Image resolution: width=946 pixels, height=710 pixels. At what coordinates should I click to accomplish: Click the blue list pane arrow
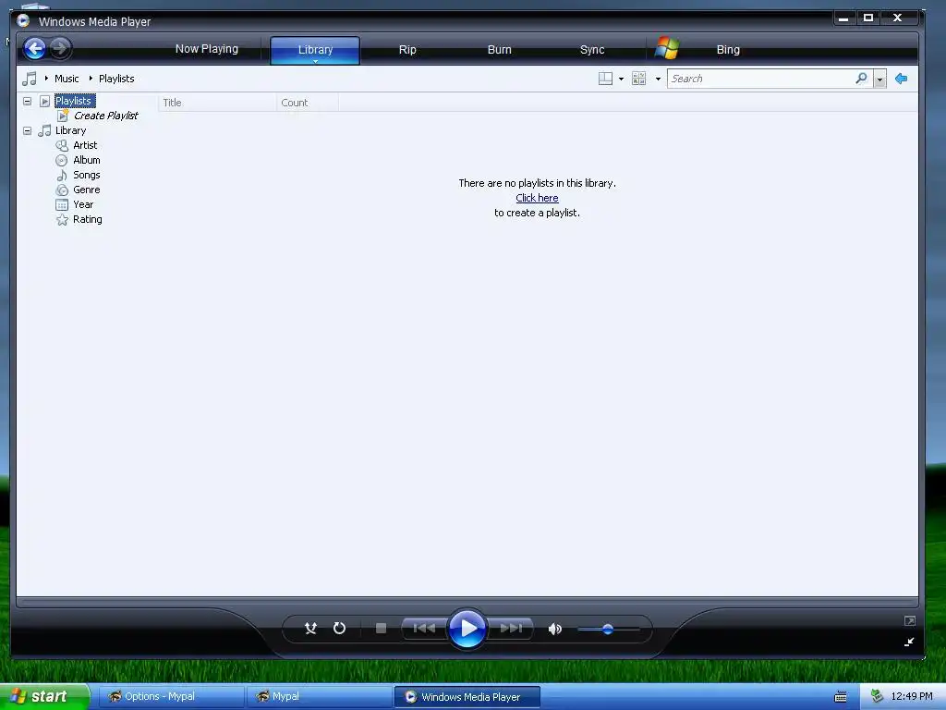coord(902,79)
